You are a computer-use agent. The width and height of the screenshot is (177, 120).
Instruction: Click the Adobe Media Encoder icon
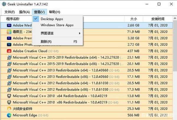coord(9,25)
